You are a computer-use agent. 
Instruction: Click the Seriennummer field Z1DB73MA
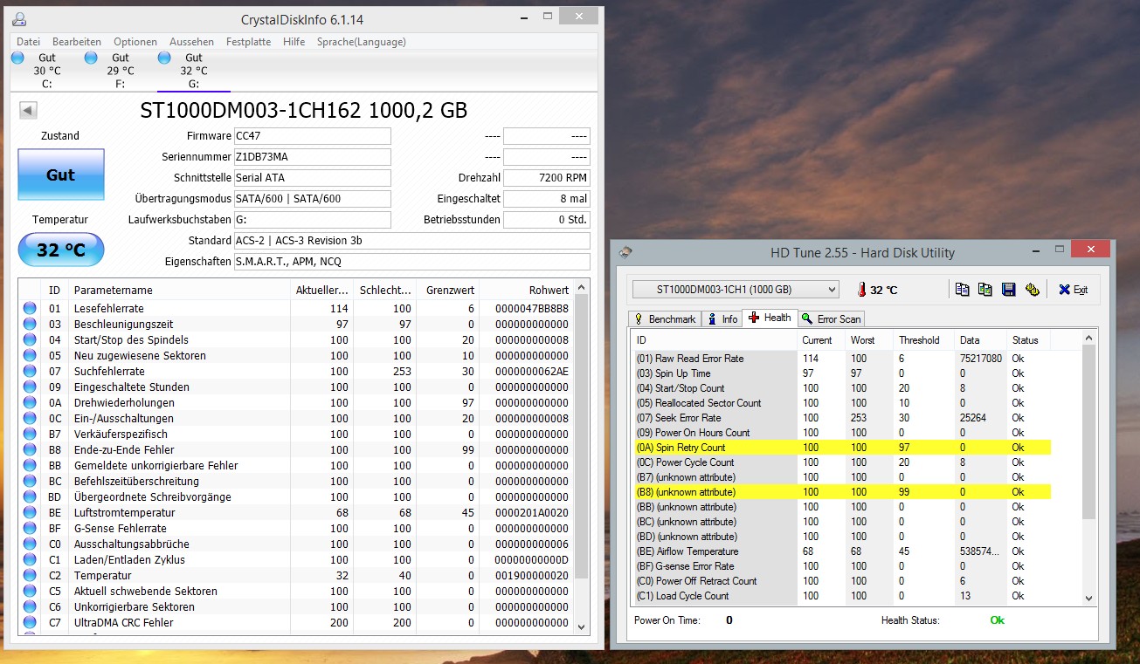pos(312,157)
